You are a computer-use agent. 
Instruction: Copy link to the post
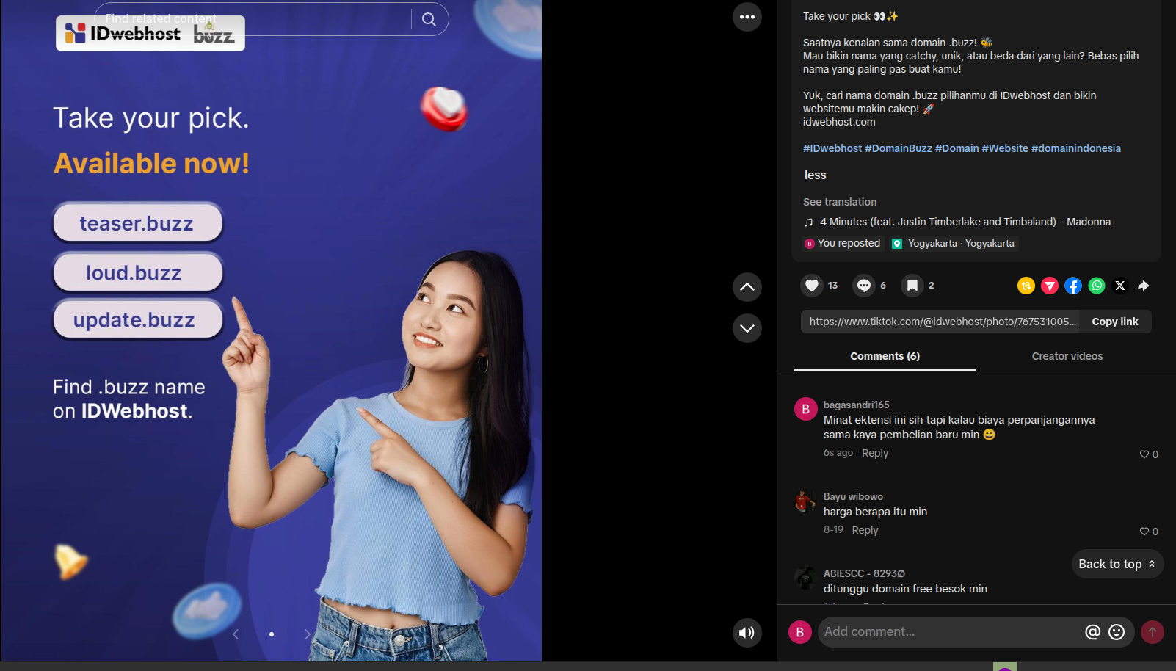1114,322
